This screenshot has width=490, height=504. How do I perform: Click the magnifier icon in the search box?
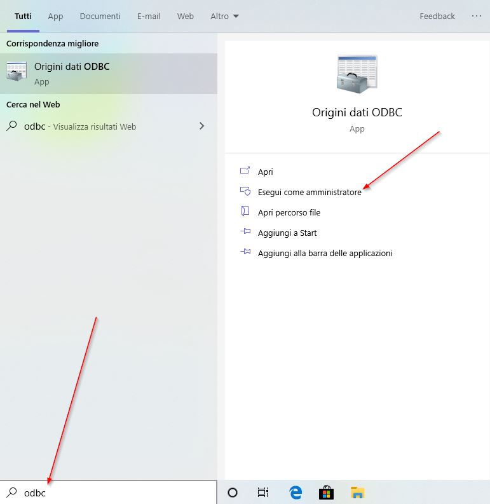point(11,493)
